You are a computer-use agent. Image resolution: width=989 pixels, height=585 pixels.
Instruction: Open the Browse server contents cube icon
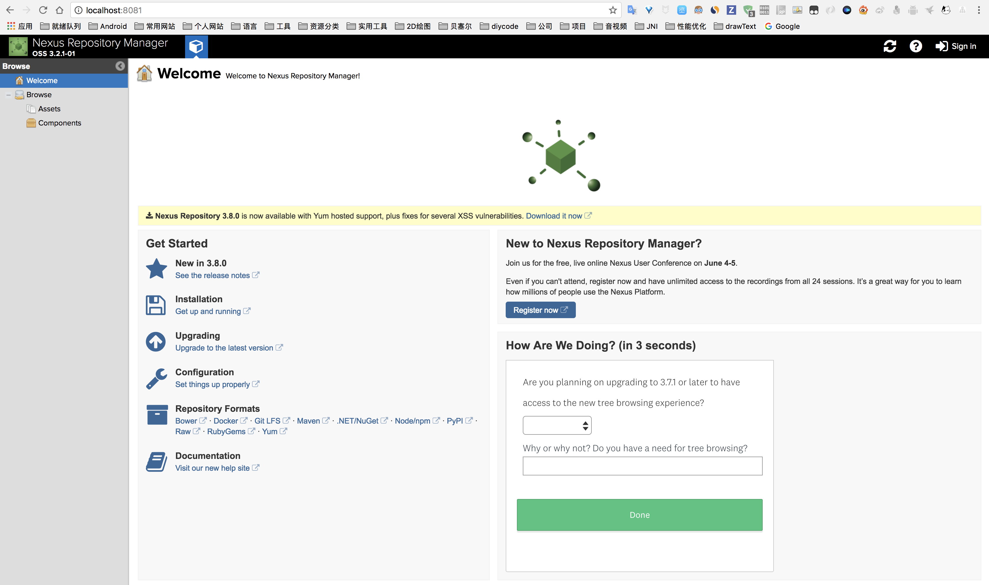click(196, 47)
